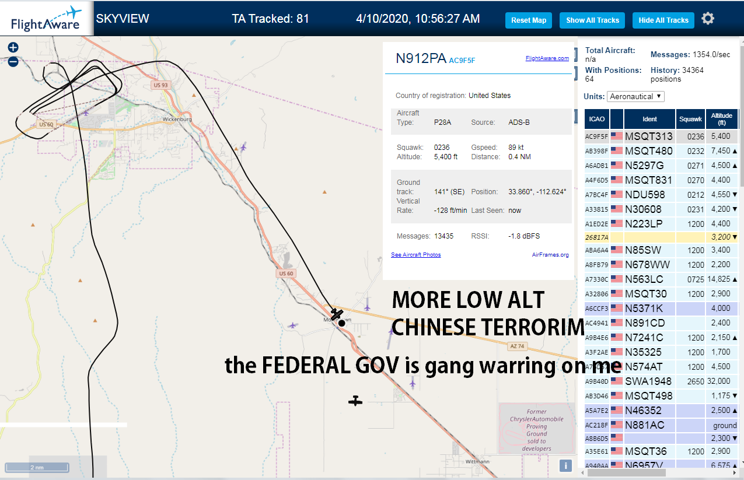Select the N891CD aircraft row
This screenshot has height=480, width=744.
661,323
